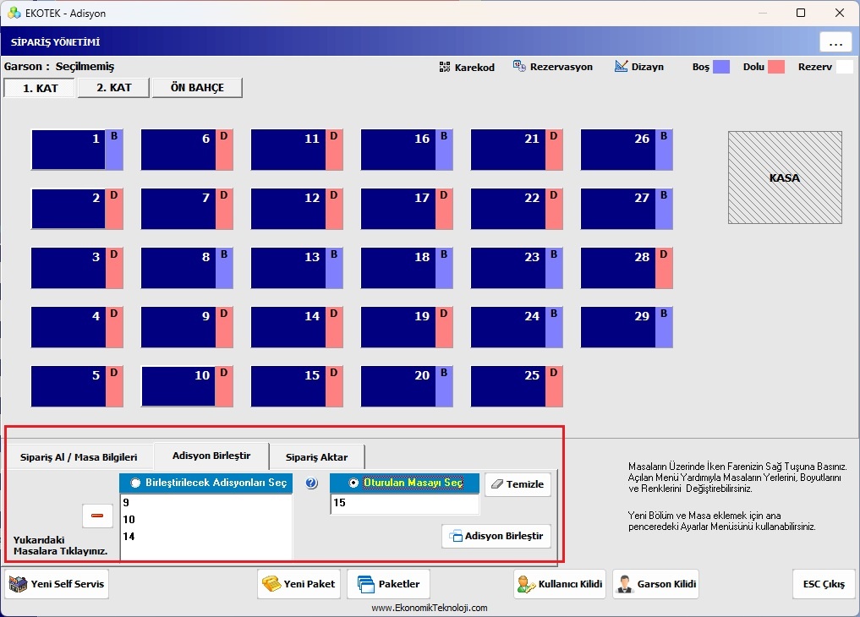Select table 14 in the merge list
Viewport: 860px width, 617px height.
coord(206,537)
